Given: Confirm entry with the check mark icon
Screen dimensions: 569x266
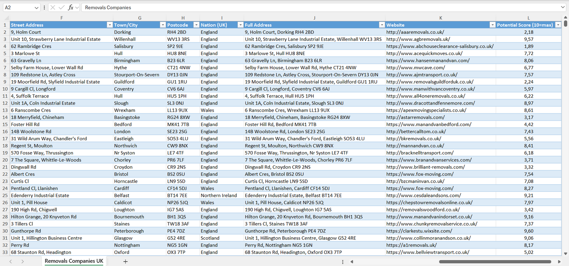Looking at the screenshot, I should (x=61, y=7).
